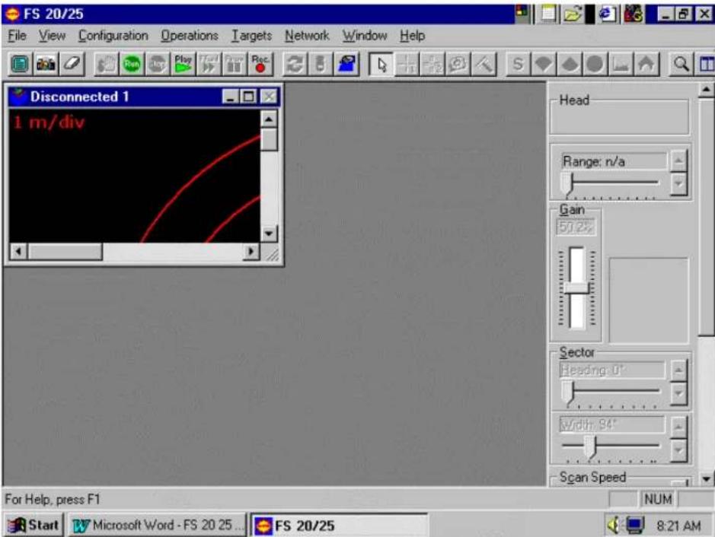Switch to Microsoft Word taskbar button

click(x=158, y=525)
